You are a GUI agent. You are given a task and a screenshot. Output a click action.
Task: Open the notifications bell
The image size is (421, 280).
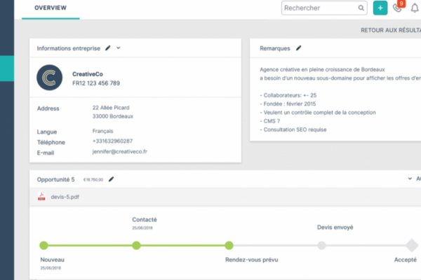(x=415, y=8)
